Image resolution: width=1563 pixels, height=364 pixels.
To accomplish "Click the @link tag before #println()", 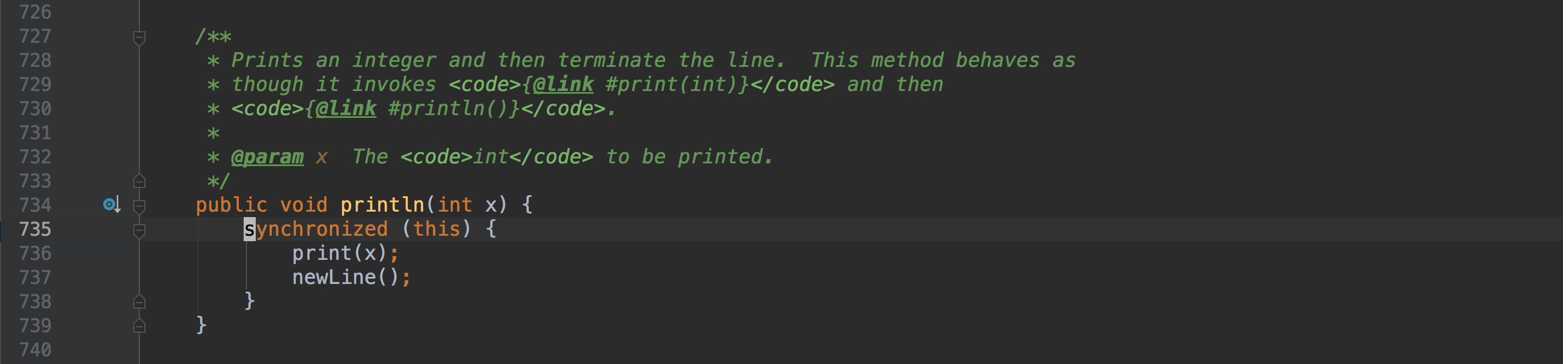I will (x=346, y=109).
